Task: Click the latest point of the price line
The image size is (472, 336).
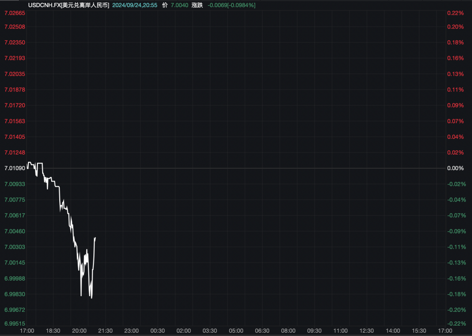Action: [x=95, y=238]
